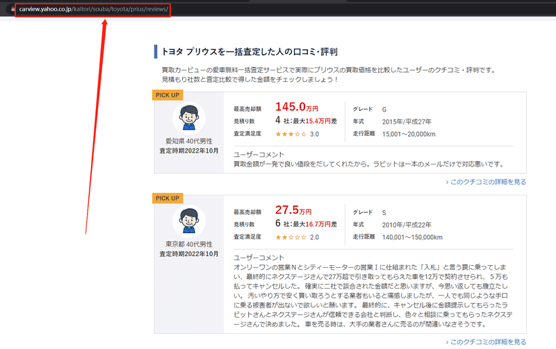Click the Tokyo 40s male avatar

tap(189, 221)
